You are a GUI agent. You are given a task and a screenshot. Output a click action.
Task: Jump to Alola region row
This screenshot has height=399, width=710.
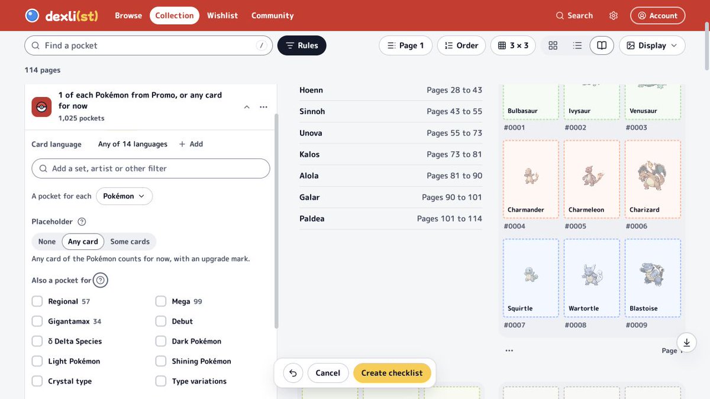(x=390, y=176)
